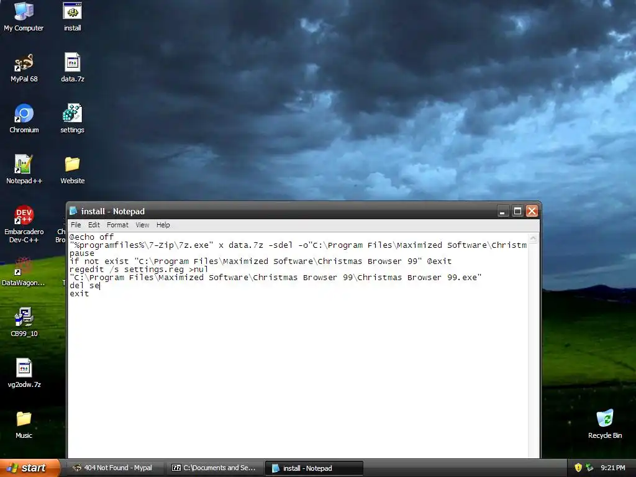Viewport: 636px width, 477px height.
Task: Place cursor in the '@echo off' line
Action: (92, 237)
